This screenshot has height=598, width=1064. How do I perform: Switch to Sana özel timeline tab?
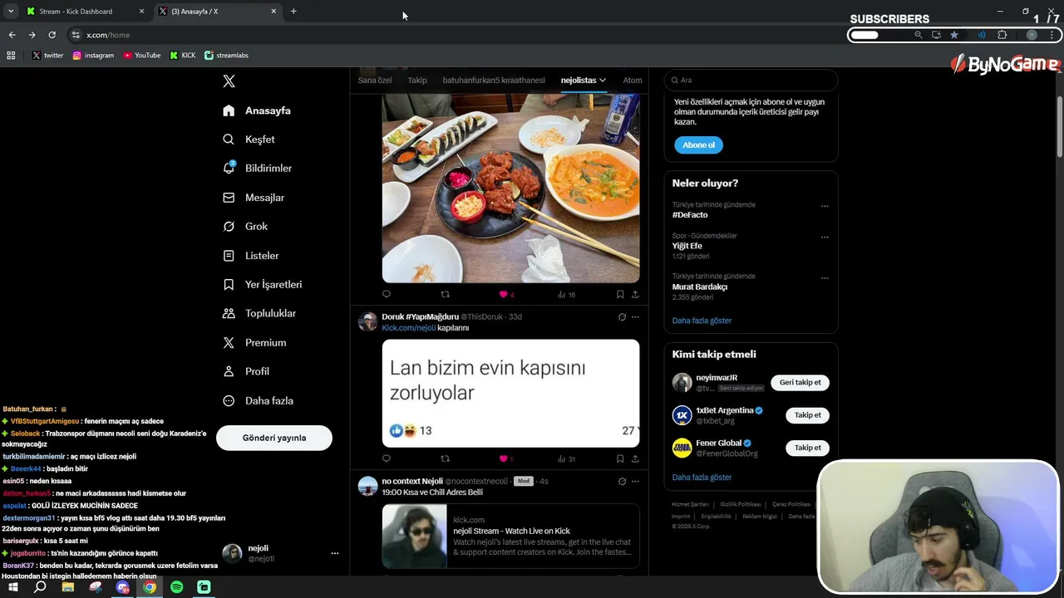point(375,81)
